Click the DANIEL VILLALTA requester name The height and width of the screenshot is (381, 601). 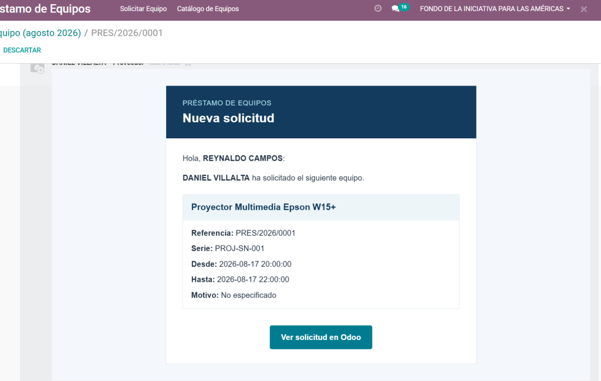tap(216, 178)
